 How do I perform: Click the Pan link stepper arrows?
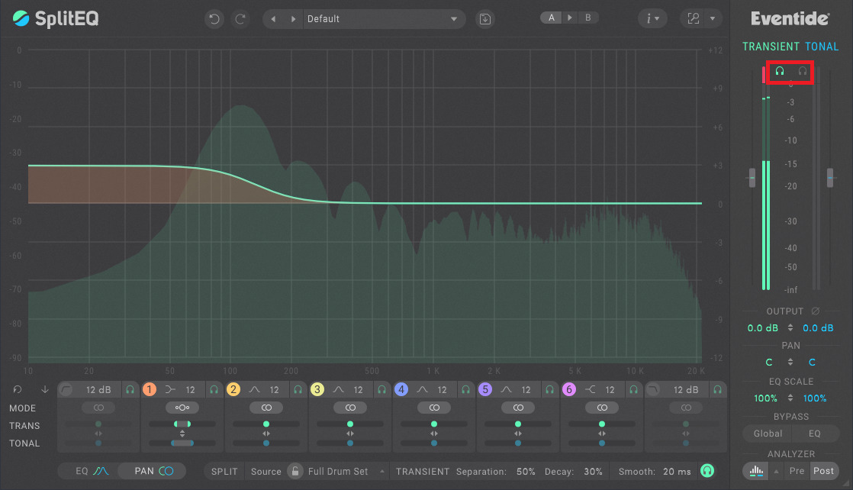pos(790,362)
